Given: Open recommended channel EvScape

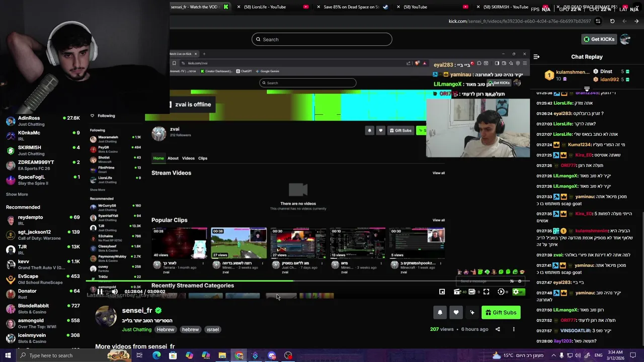Looking at the screenshot, I should [x=43, y=279].
